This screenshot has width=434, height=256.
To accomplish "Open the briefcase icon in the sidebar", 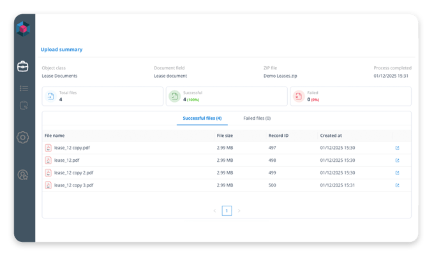I will click(x=23, y=66).
